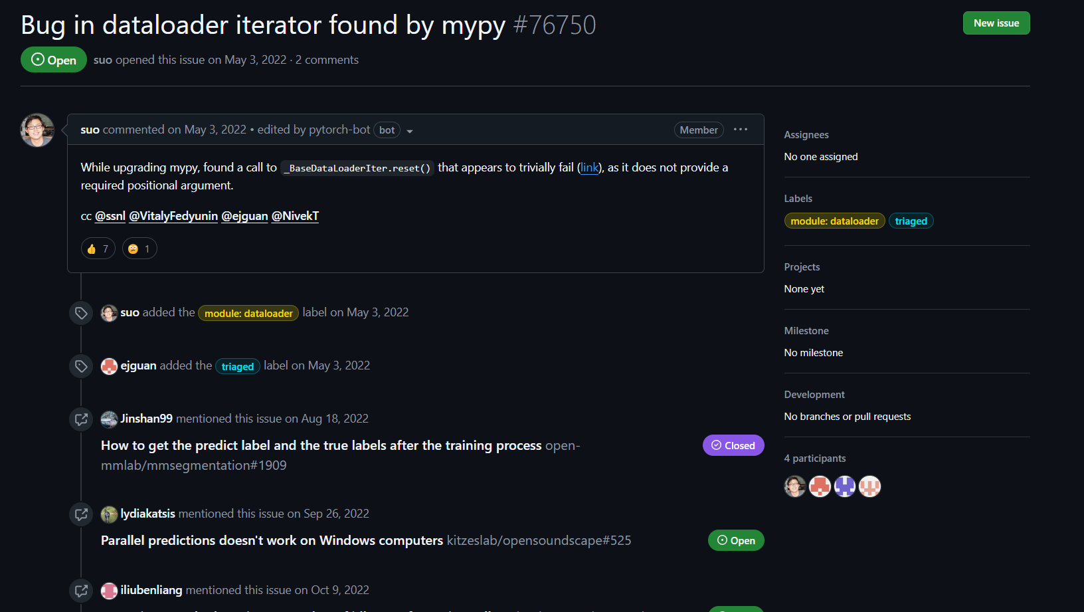Viewport: 1084px width, 612px height.
Task: Open 'Parallel predictions doesn't work' issue link
Action: (272, 541)
